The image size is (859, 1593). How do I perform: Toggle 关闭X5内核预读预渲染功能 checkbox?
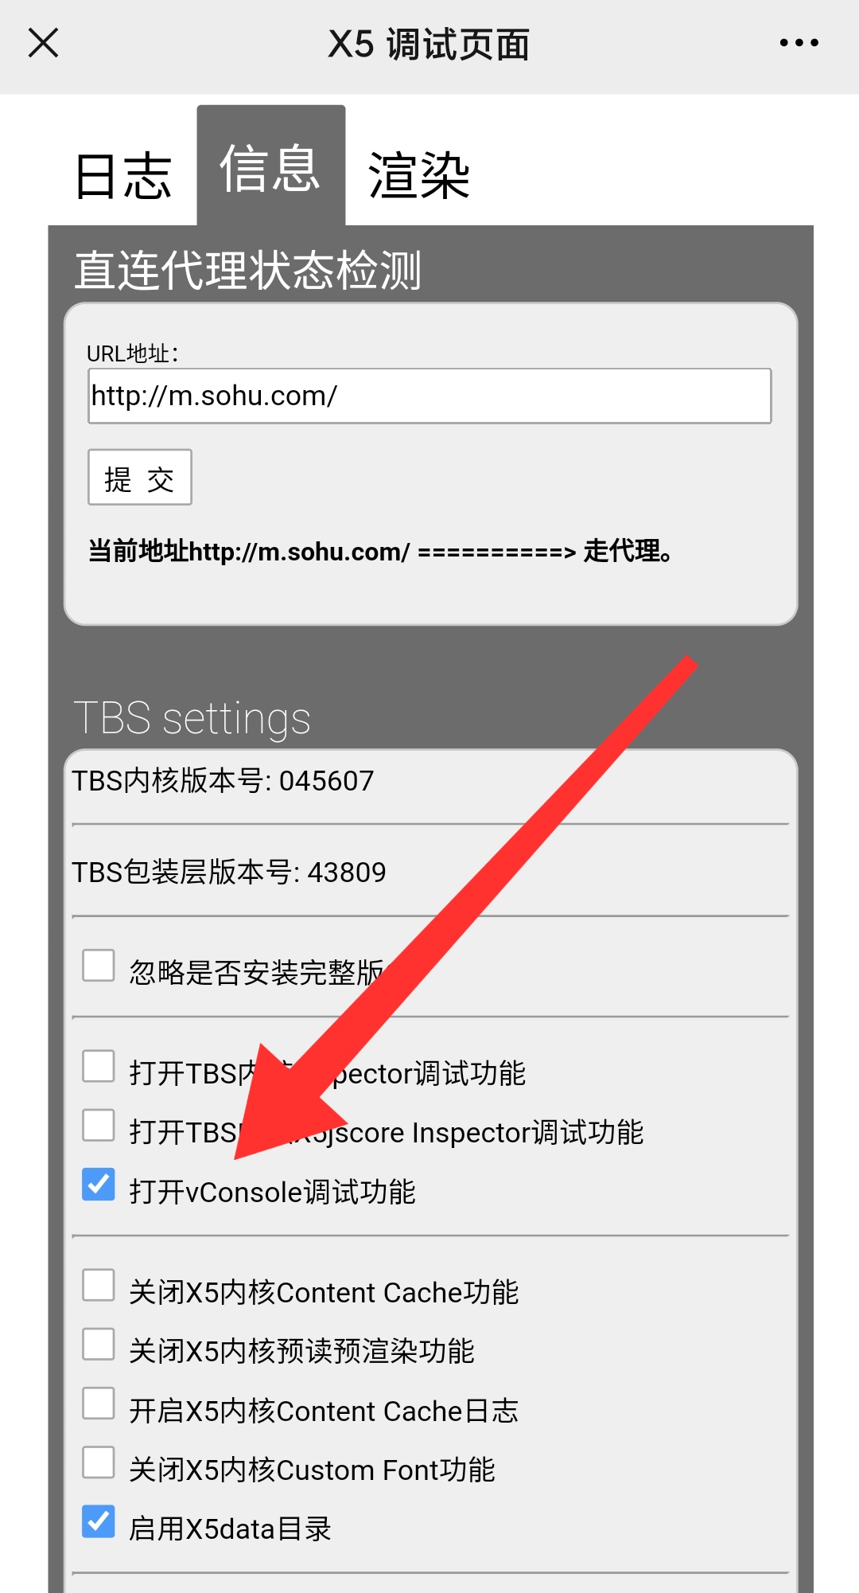click(x=99, y=1344)
